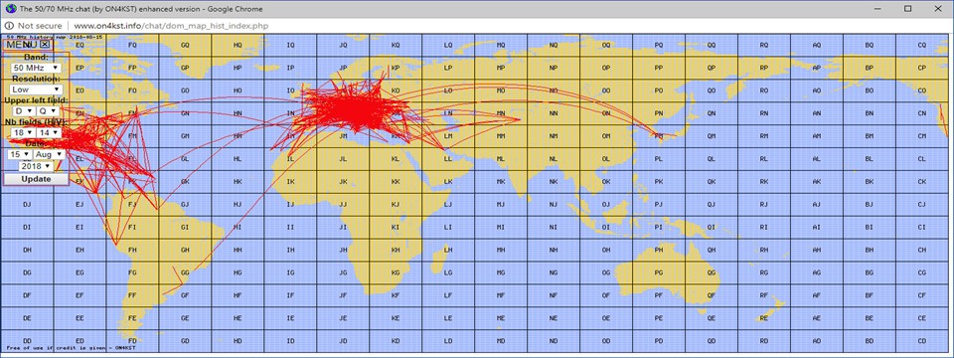
Task: Expand the upper left field letter Q dropdown
Action: click(x=48, y=111)
